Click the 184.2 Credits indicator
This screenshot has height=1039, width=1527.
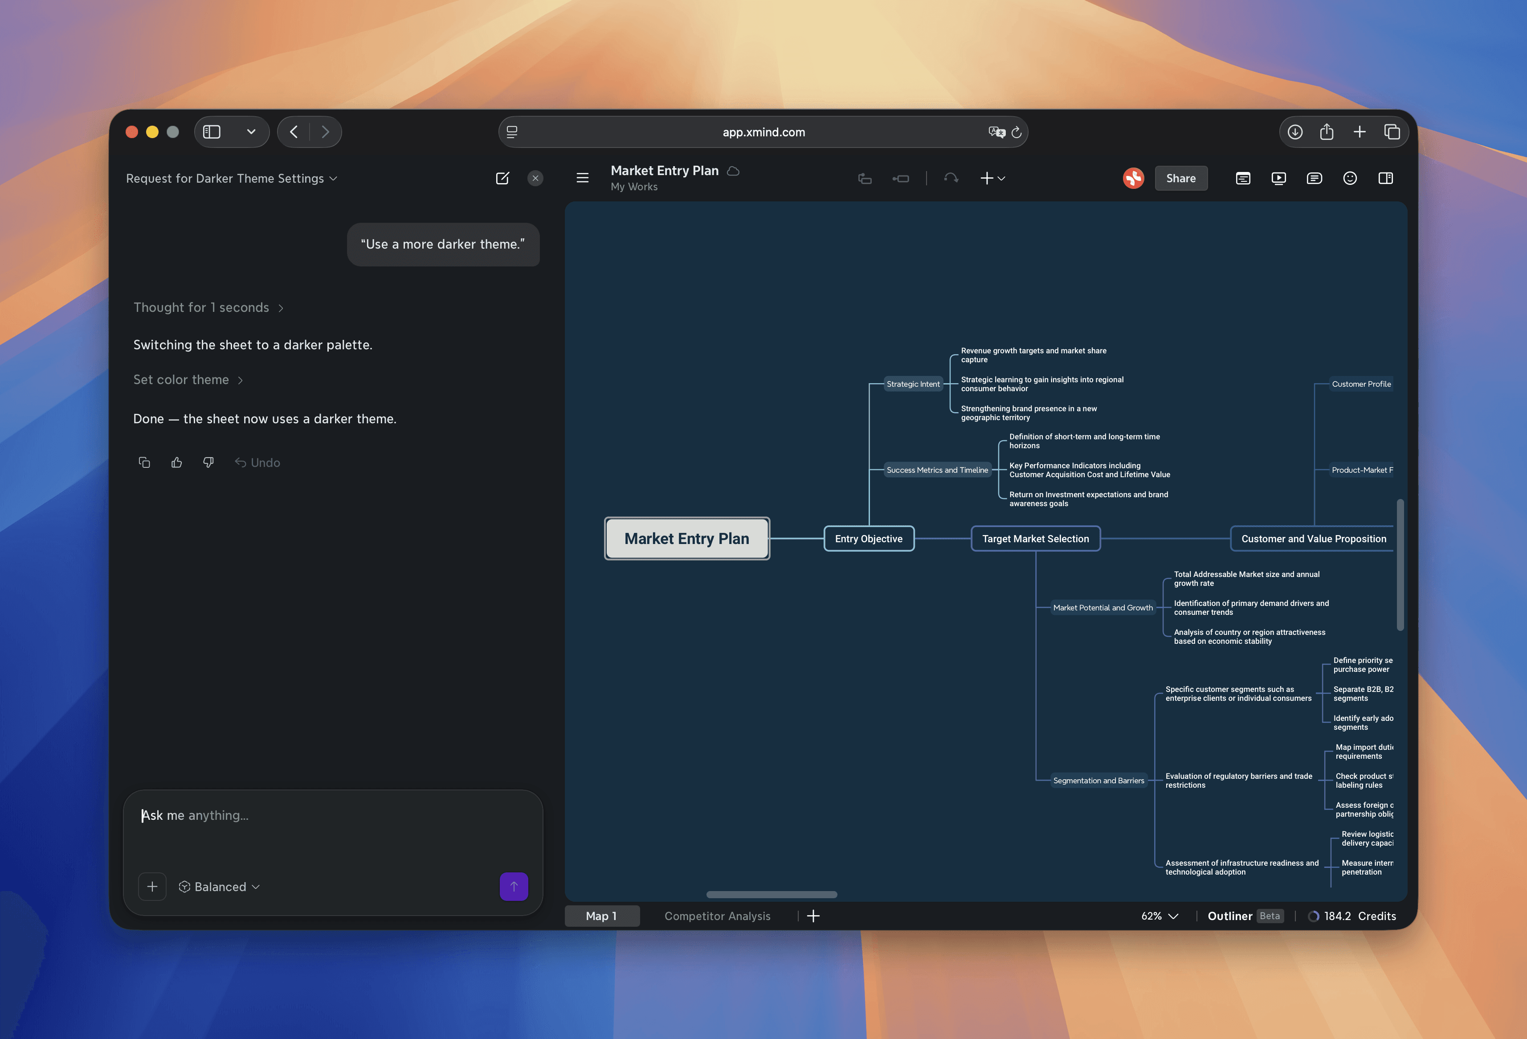tap(1352, 916)
